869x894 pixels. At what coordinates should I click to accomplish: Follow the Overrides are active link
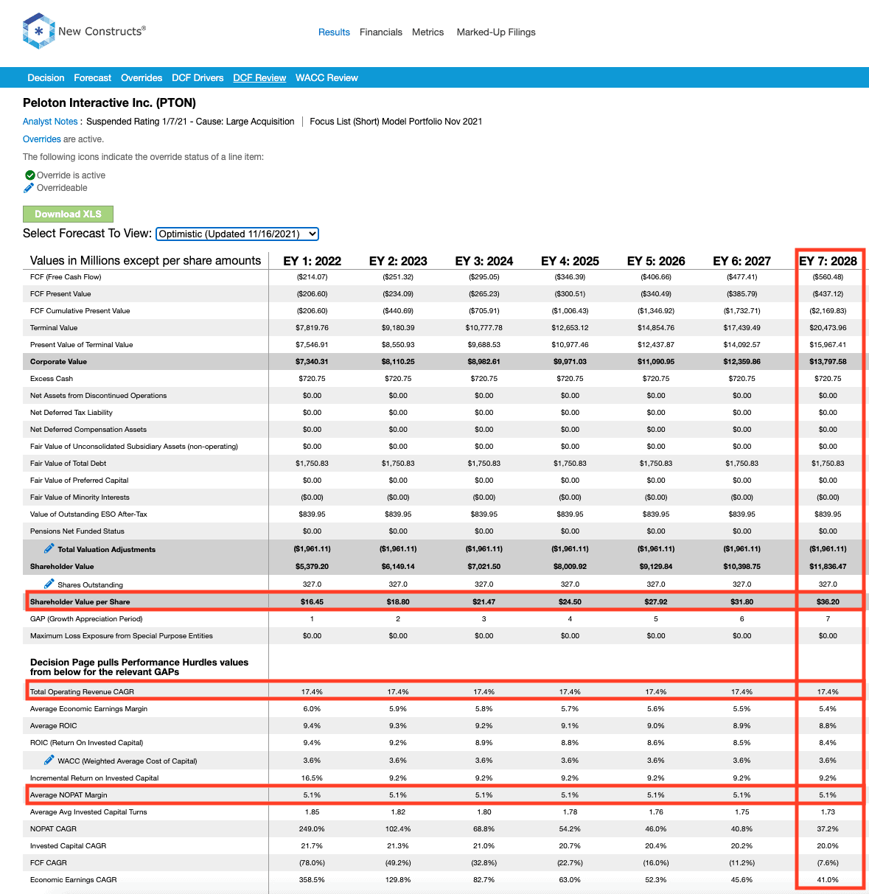pos(42,139)
